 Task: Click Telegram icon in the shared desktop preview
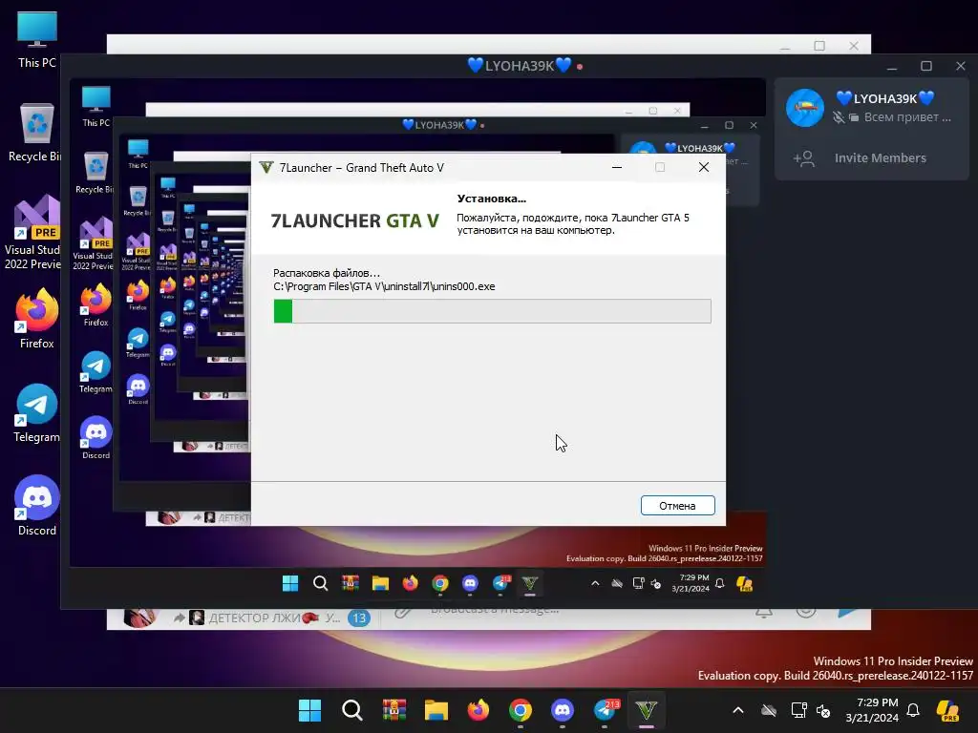click(96, 372)
